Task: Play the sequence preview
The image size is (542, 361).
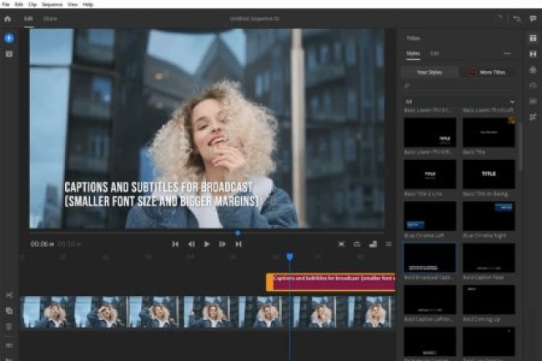Action: pyautogui.click(x=207, y=244)
